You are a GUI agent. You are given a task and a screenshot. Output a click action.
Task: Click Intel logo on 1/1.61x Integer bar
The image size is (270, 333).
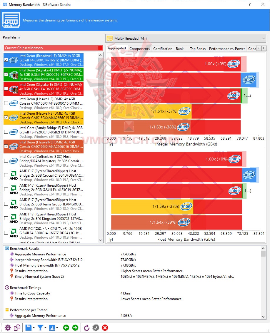coord(184,111)
